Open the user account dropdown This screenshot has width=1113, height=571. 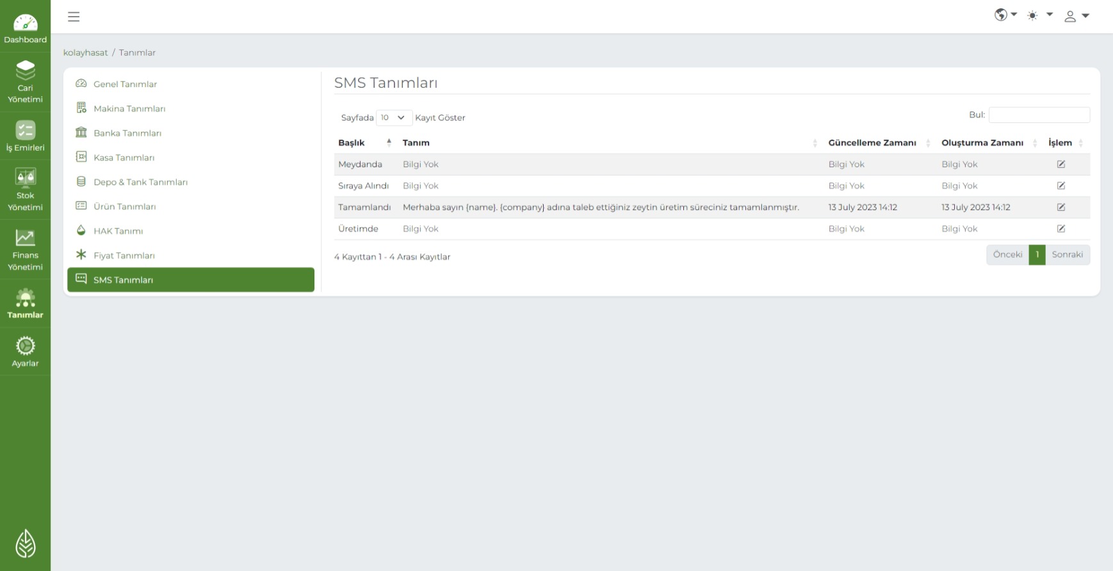coord(1076,16)
